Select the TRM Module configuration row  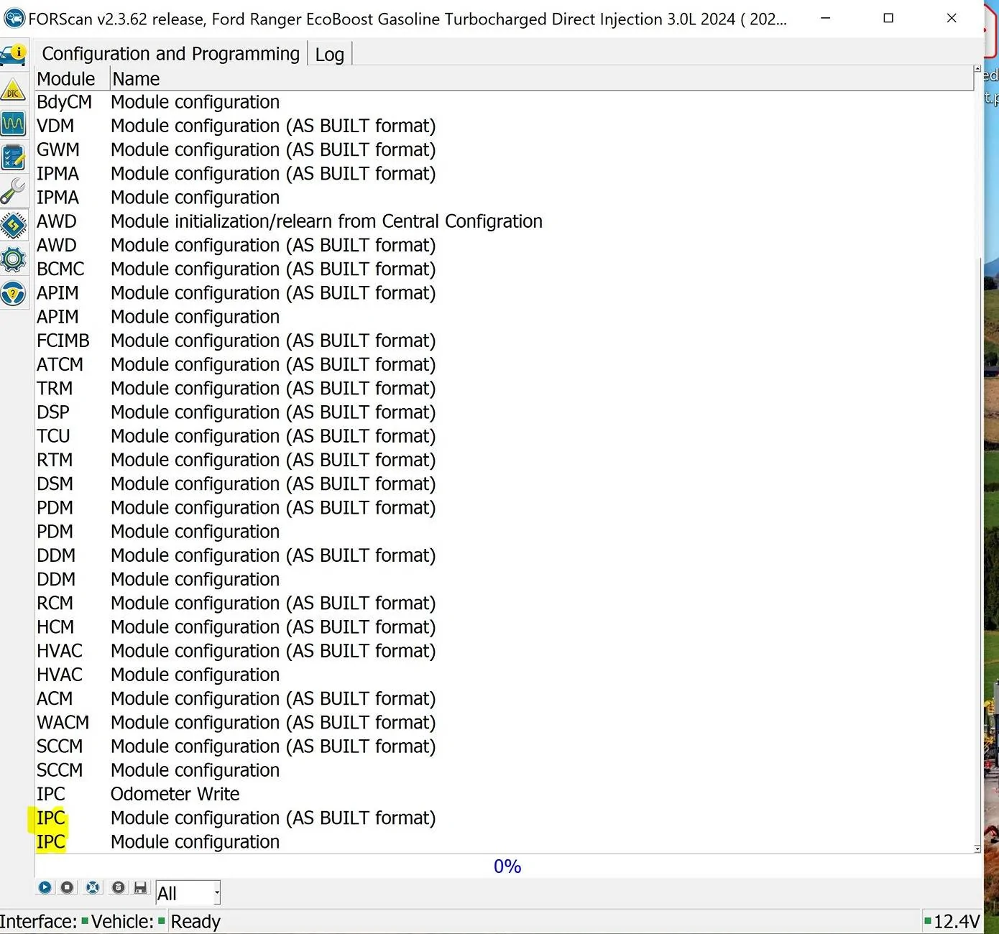click(503, 388)
